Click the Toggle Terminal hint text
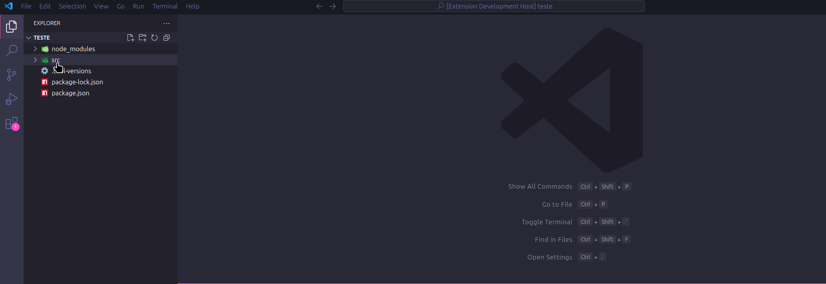The width and height of the screenshot is (826, 284). coord(547,222)
